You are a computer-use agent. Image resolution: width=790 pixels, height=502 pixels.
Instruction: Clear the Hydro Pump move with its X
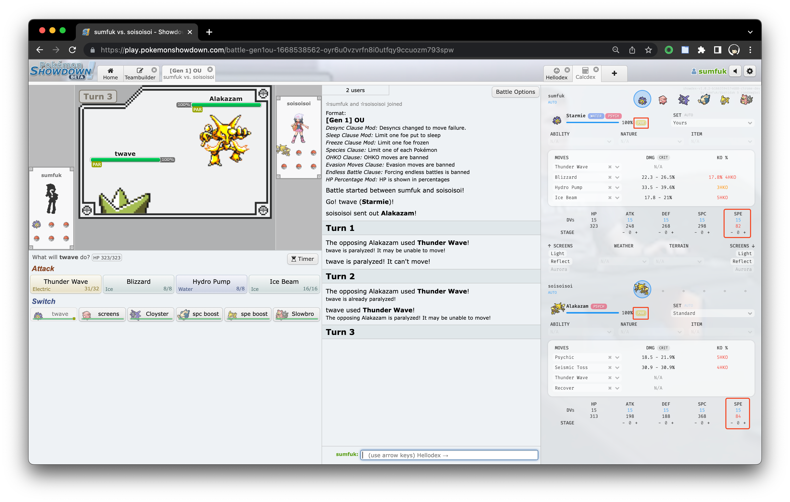(x=610, y=188)
